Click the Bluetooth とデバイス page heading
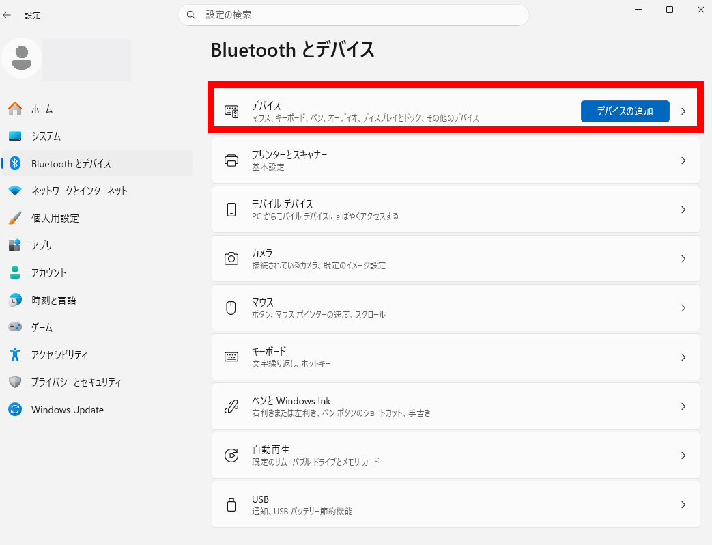This screenshot has height=545, width=712. (293, 49)
